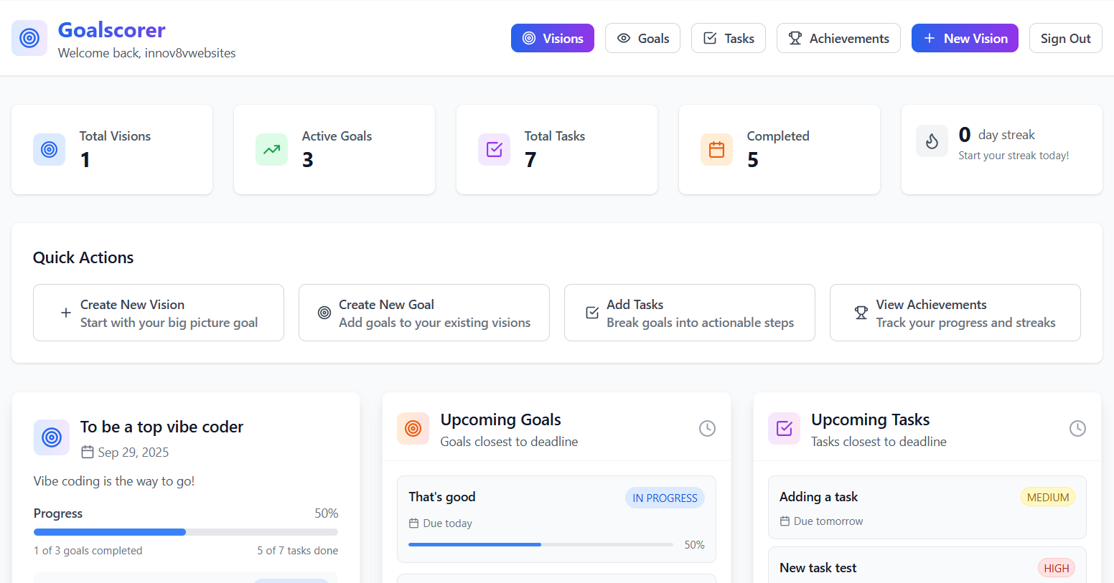Click Welcome back, innov8vwebsites text
Viewport: 1114px width, 583px height.
146,53
